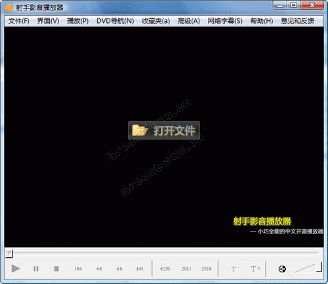328x284 pixels.
Task: Close the player window
Action: [x=312, y=5]
